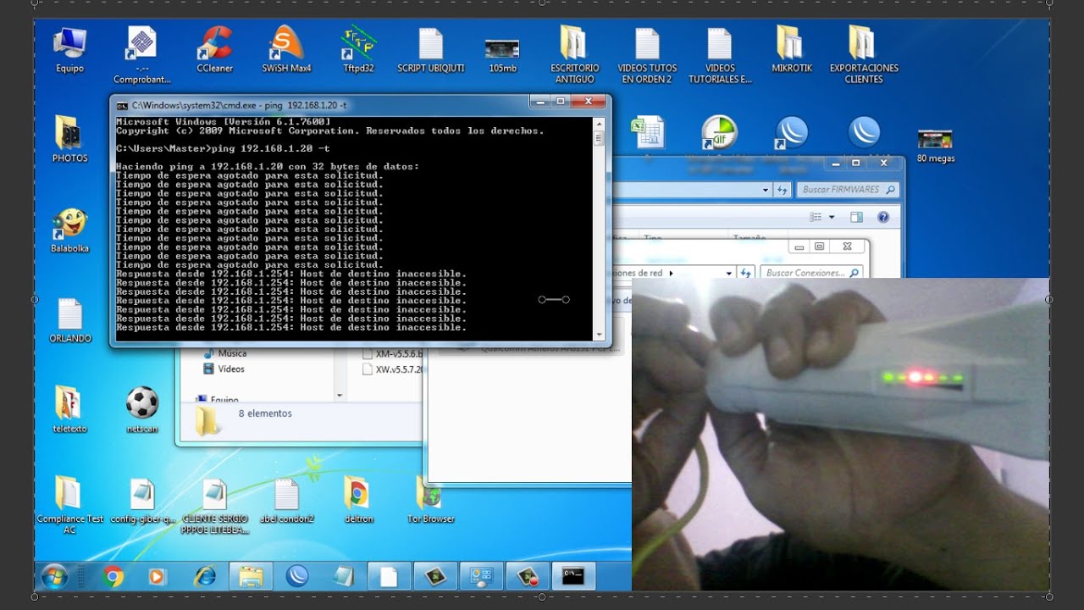Open the abel condori2 file

click(x=286, y=501)
